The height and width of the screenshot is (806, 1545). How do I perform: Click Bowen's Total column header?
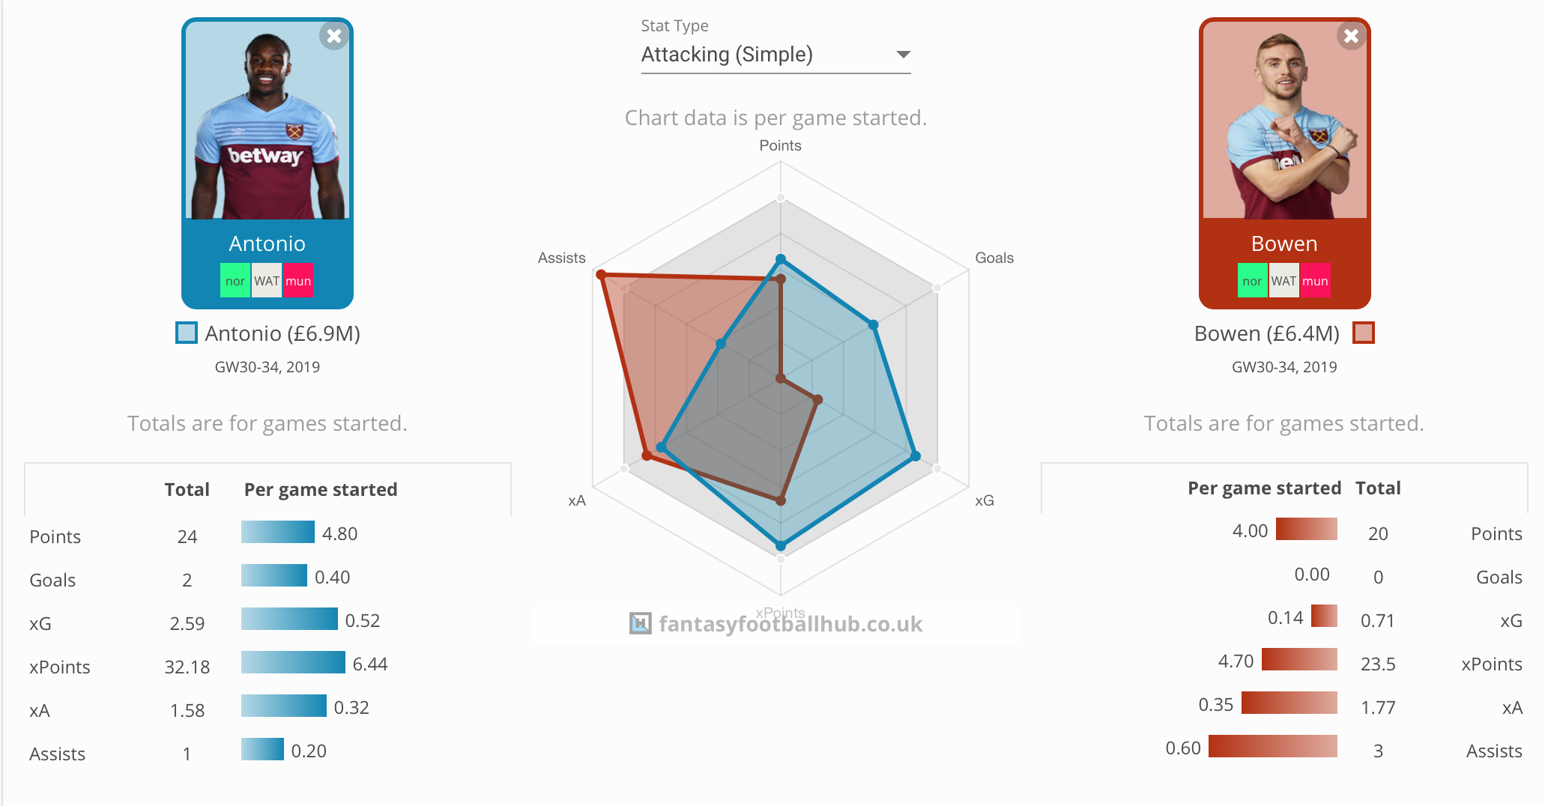click(1378, 488)
